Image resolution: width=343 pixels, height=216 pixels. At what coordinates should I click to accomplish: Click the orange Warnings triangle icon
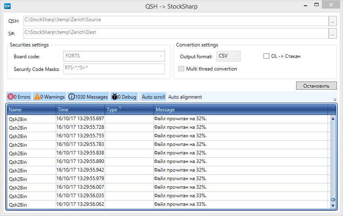tap(37, 97)
